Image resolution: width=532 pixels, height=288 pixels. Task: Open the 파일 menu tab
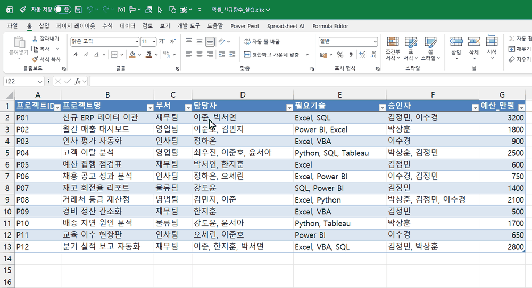(12, 25)
